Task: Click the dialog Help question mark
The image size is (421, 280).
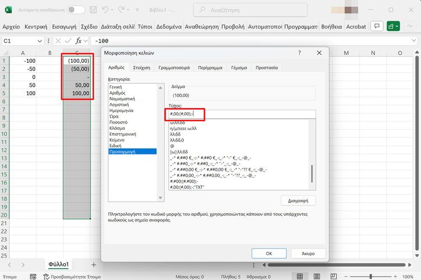Action: [x=300, y=53]
